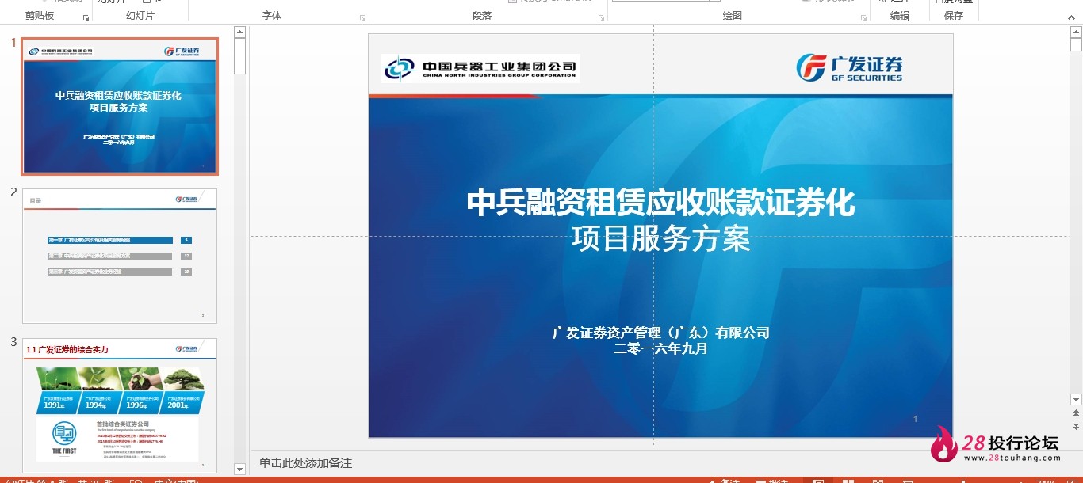Select slide 1 thumbnail in the panel
Image resolution: width=1083 pixels, height=483 pixels.
point(120,106)
